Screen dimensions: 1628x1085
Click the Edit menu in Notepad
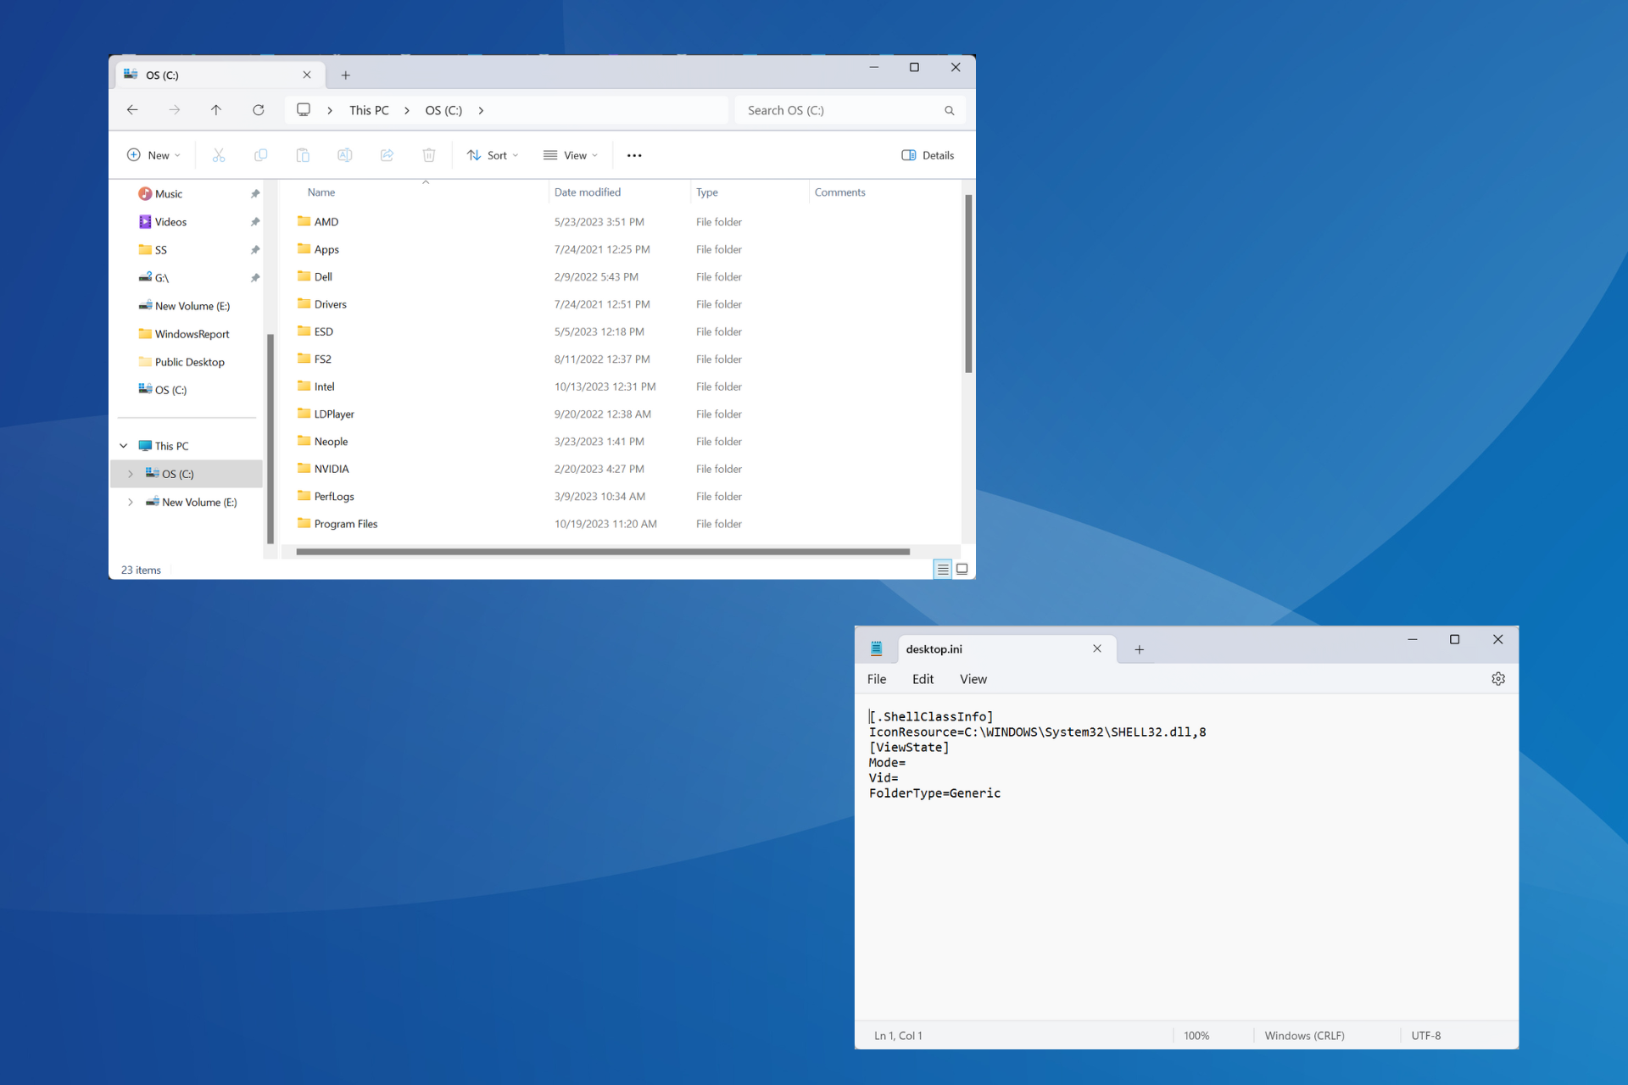tap(923, 678)
